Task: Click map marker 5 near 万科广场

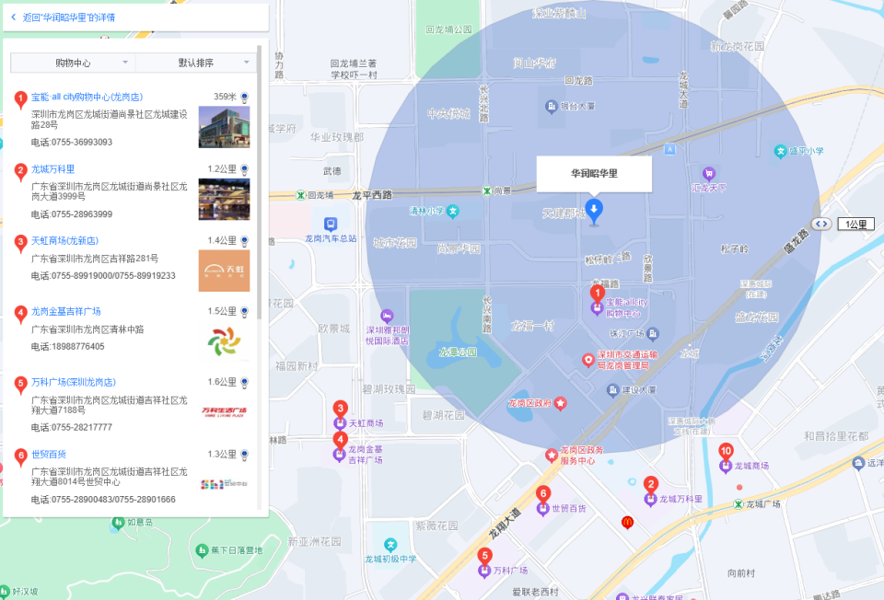Action: tap(485, 556)
